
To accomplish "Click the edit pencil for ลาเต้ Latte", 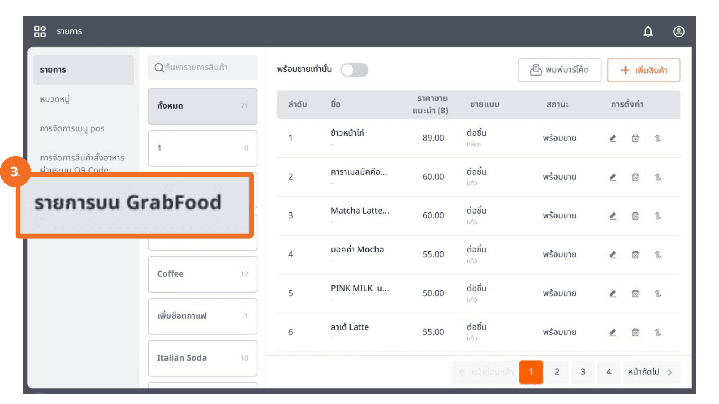I will pyautogui.click(x=613, y=332).
